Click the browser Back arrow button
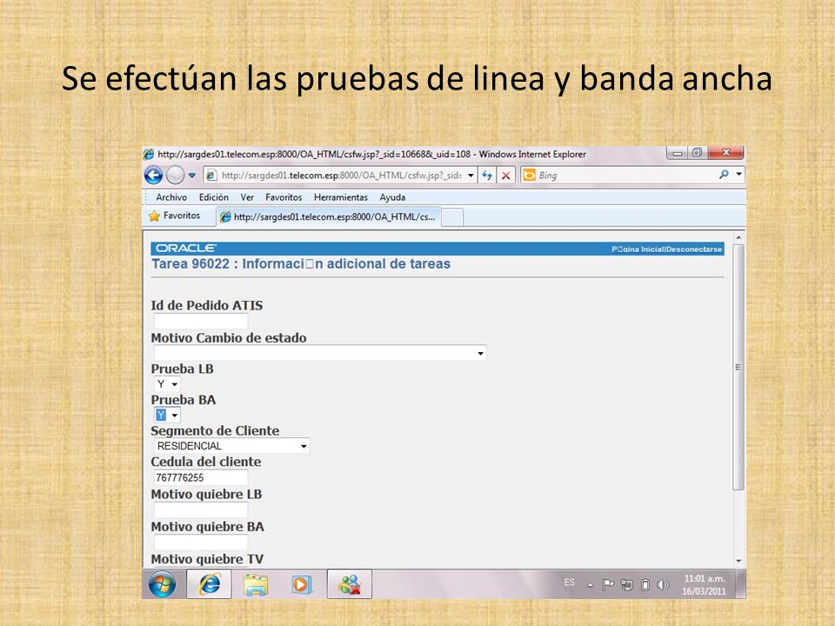This screenshot has height=626, width=835. pyautogui.click(x=153, y=175)
